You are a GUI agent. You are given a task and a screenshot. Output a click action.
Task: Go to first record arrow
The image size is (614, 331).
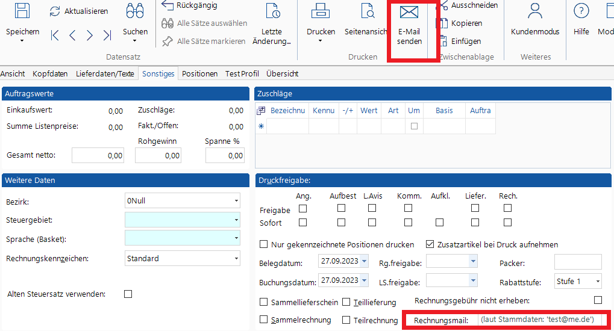55,36
